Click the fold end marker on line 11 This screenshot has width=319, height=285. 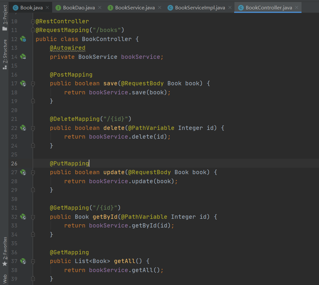(33, 30)
